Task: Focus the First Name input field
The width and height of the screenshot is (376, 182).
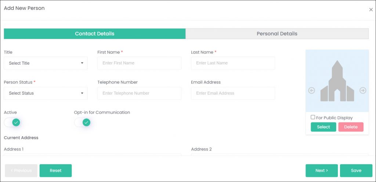Action: point(139,63)
